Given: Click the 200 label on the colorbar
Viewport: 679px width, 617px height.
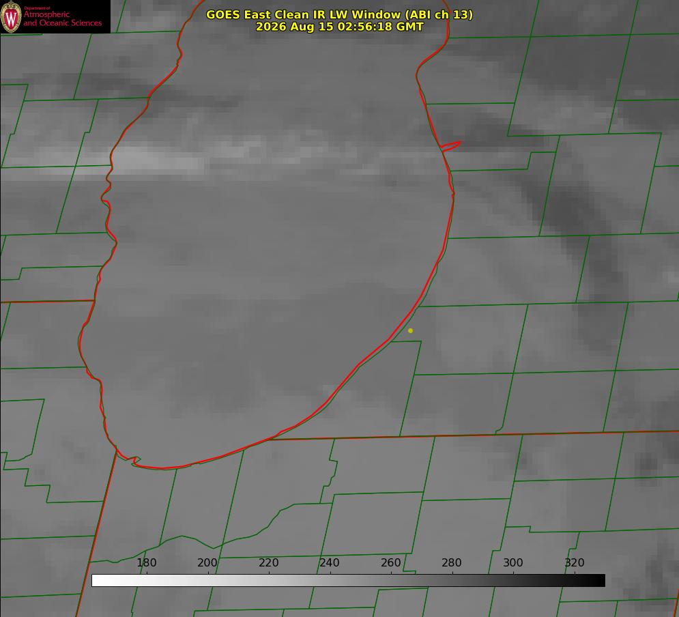Looking at the screenshot, I should click(x=207, y=562).
